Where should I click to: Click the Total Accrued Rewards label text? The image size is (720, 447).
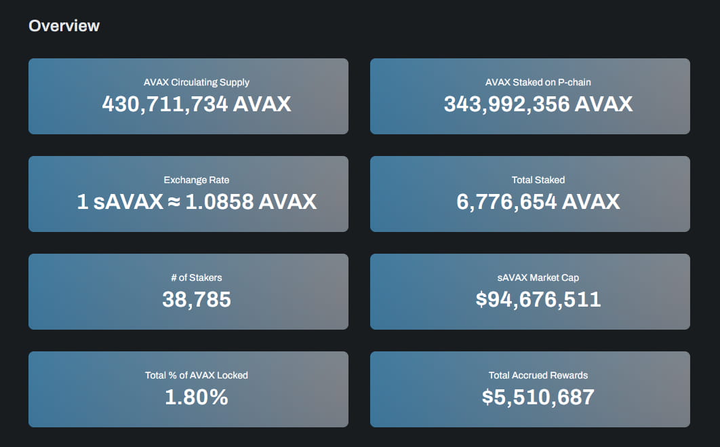click(x=537, y=375)
